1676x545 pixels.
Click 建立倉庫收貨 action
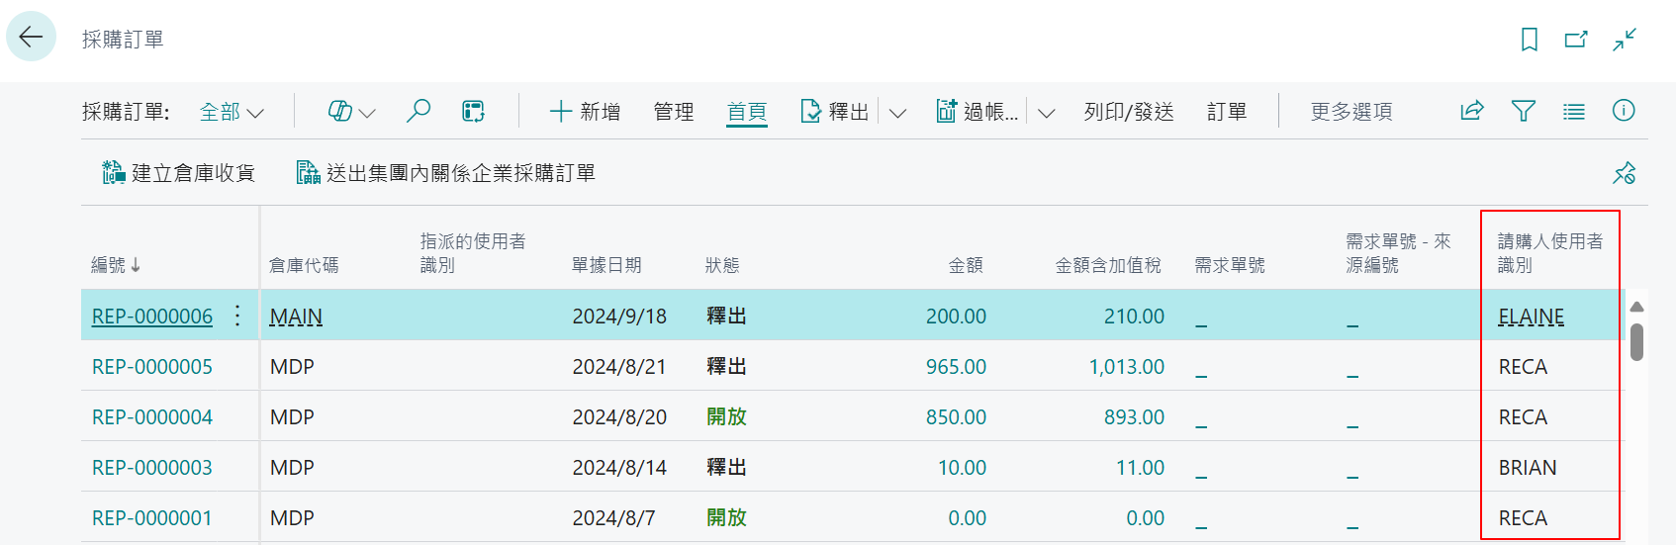tap(178, 173)
